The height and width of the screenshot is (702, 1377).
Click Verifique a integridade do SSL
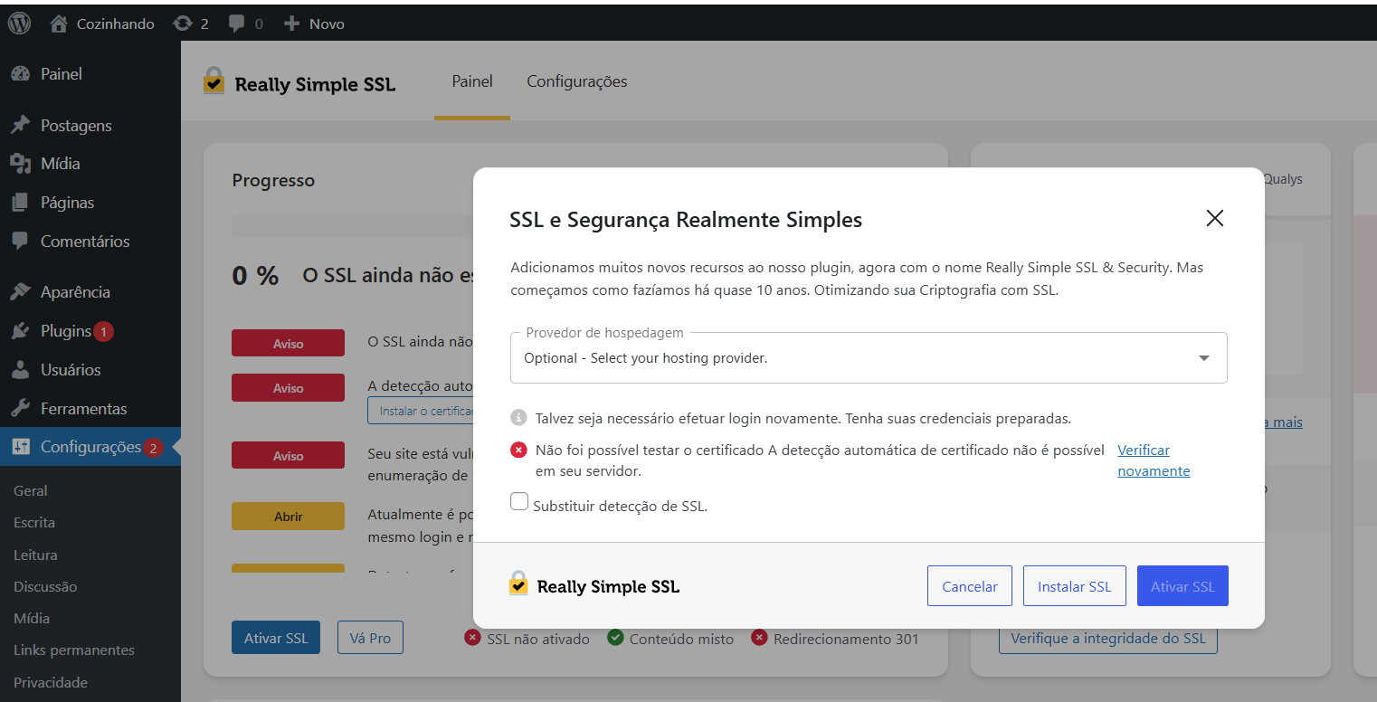[x=1108, y=638]
